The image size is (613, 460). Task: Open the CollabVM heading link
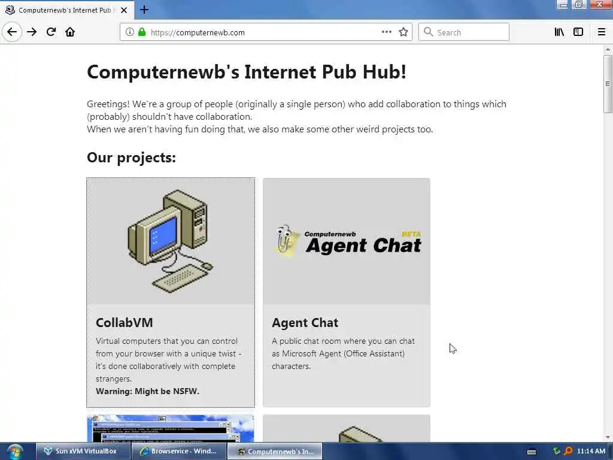click(125, 323)
